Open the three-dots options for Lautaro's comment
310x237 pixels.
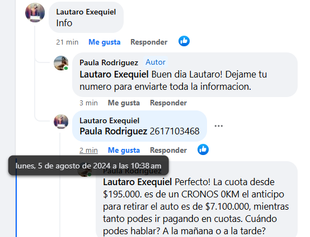pyautogui.click(x=219, y=126)
